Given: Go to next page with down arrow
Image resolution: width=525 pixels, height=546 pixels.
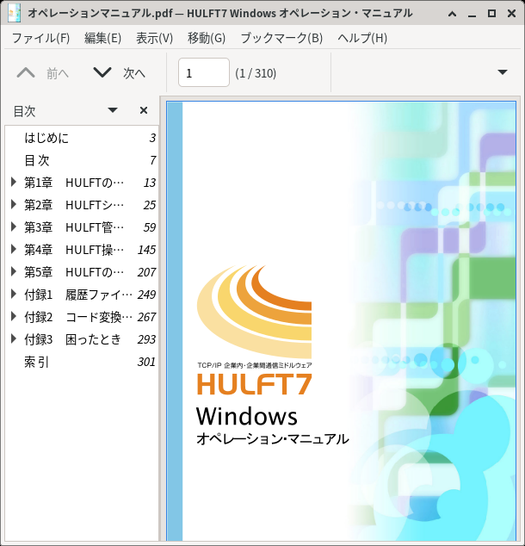Looking at the screenshot, I should [x=102, y=73].
